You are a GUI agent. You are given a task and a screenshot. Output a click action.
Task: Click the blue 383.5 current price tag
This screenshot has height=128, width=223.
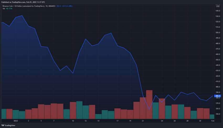click(x=218, y=96)
